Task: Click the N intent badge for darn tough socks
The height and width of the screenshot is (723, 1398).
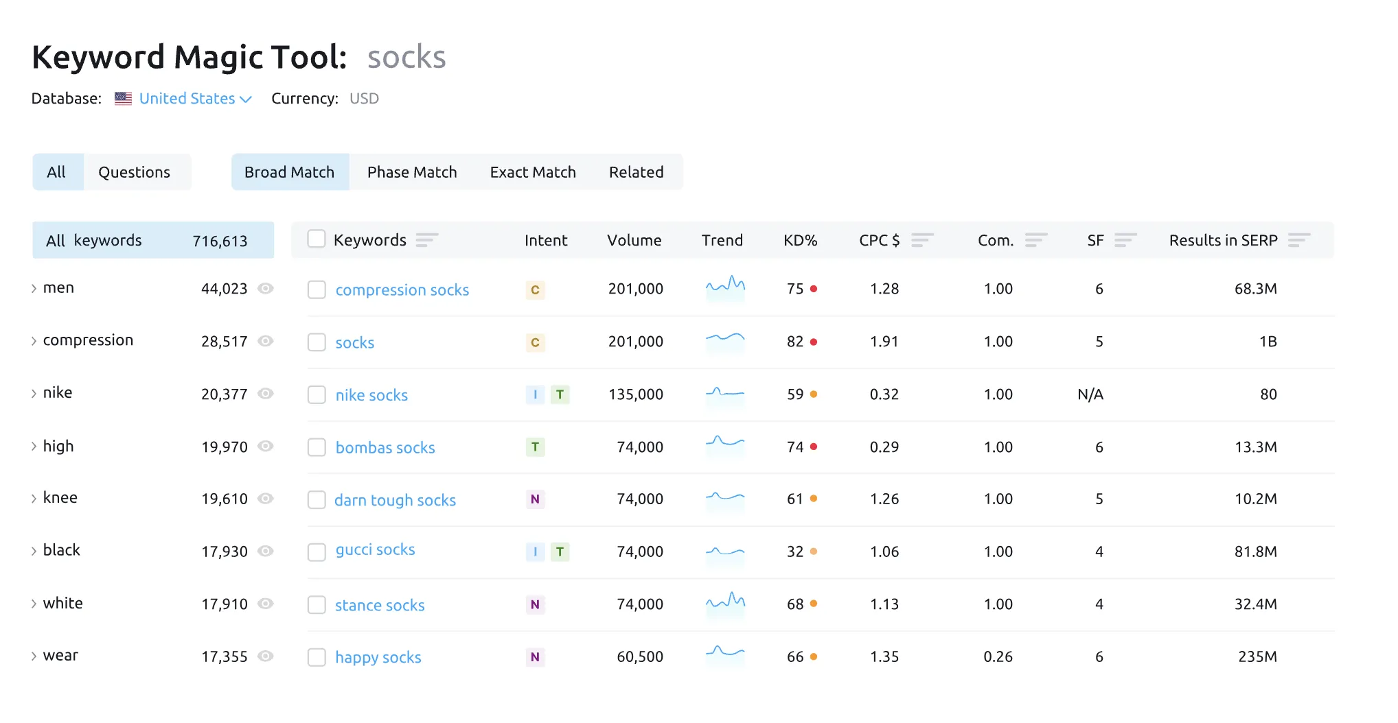Action: (535, 499)
